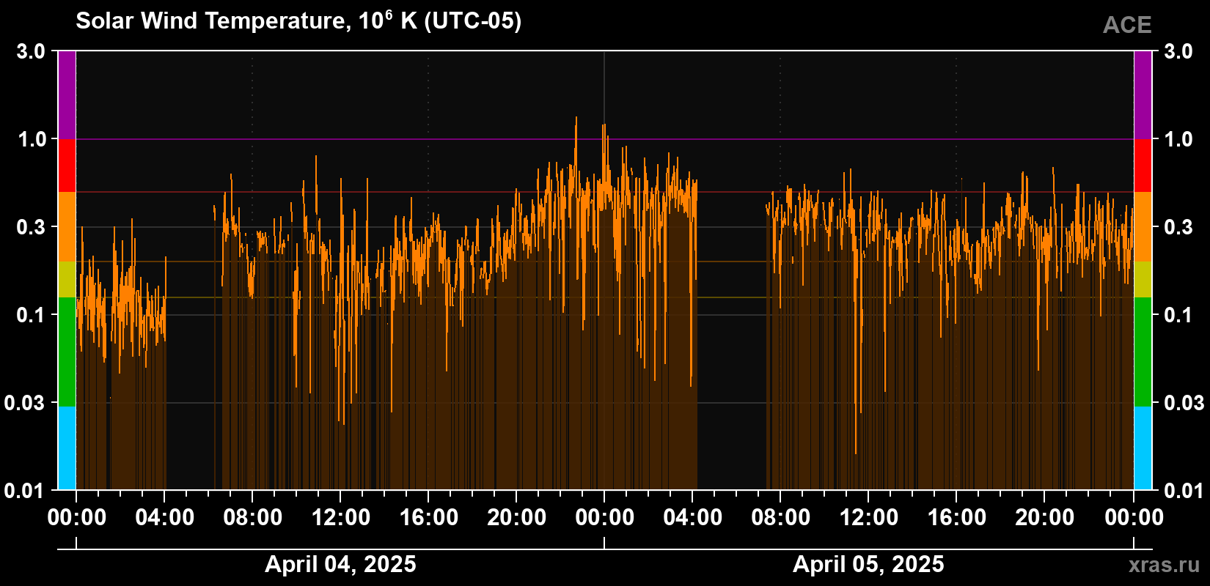Click the 0.03 value on the right axis

tap(1184, 403)
